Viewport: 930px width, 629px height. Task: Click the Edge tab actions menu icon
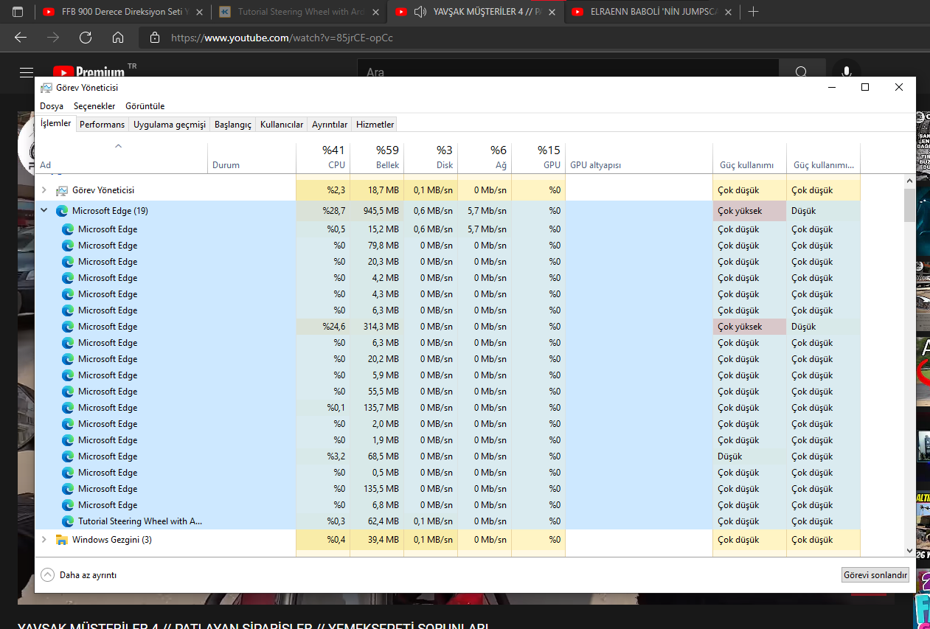[18, 12]
